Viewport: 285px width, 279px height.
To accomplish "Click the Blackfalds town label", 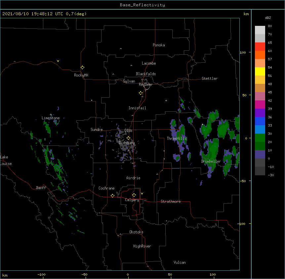I will coord(146,74).
